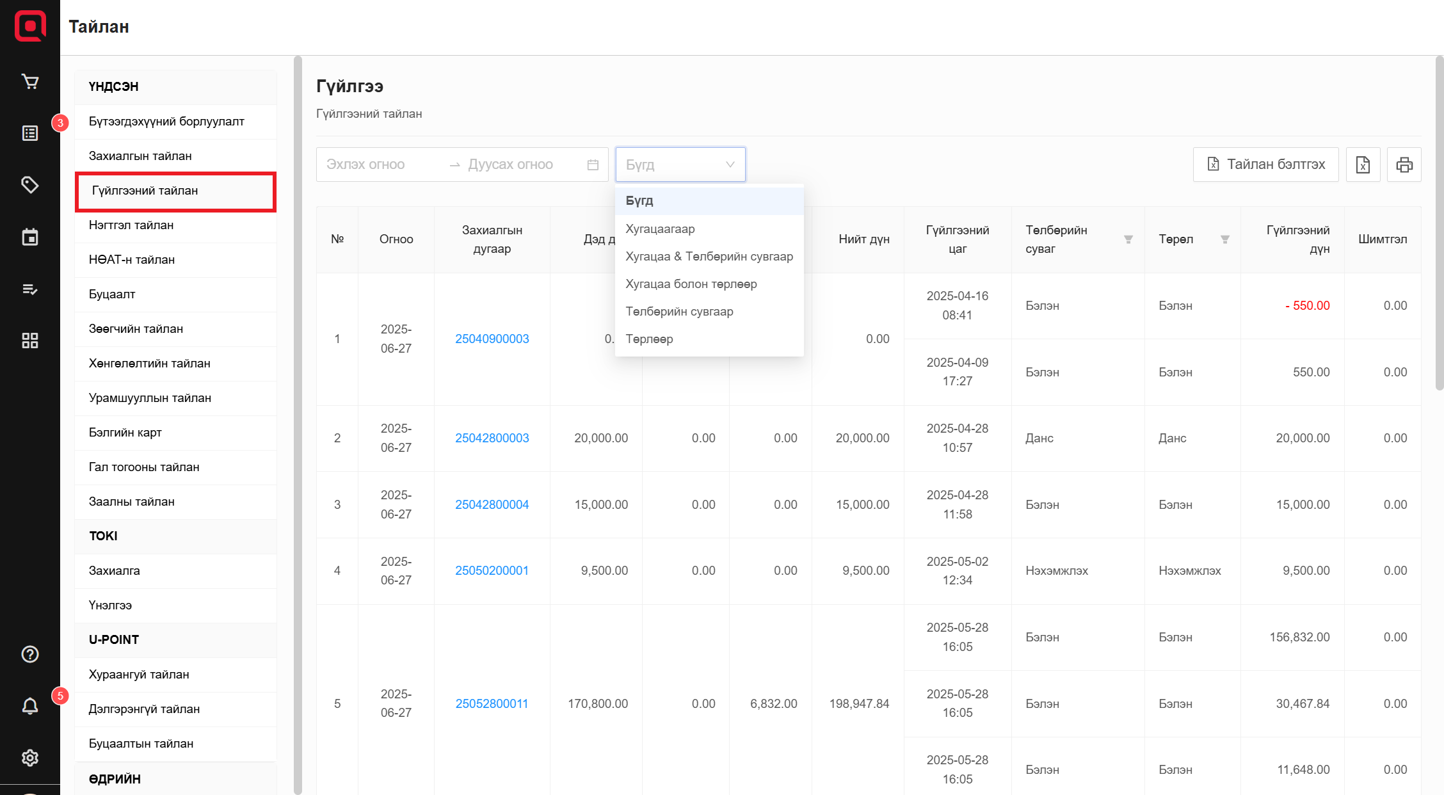
Task: Open the checklist sidebar icon
Action: click(x=30, y=289)
